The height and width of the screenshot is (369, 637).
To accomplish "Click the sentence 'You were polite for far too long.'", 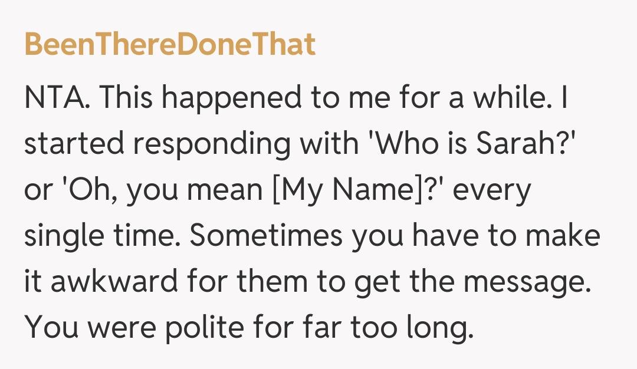I will pos(249,327).
